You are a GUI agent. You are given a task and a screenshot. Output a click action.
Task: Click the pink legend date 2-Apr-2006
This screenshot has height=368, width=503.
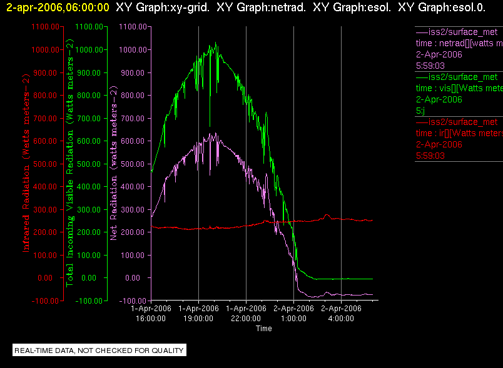439,54
